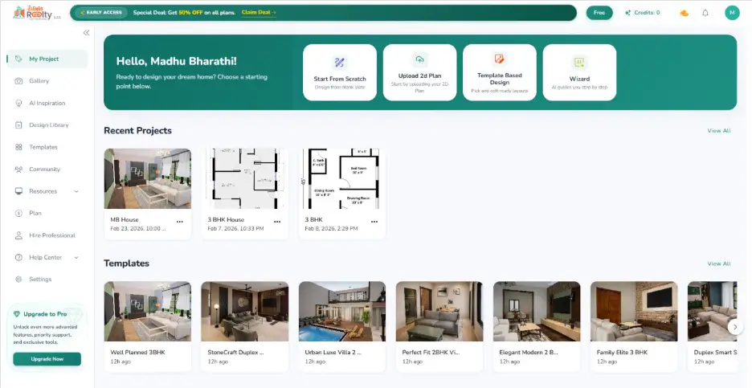This screenshot has width=752, height=388.
Task: Open Community page
Action: (x=47, y=169)
